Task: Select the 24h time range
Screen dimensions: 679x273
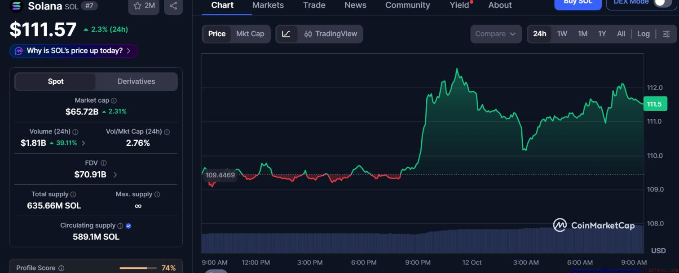Action: [x=540, y=34]
